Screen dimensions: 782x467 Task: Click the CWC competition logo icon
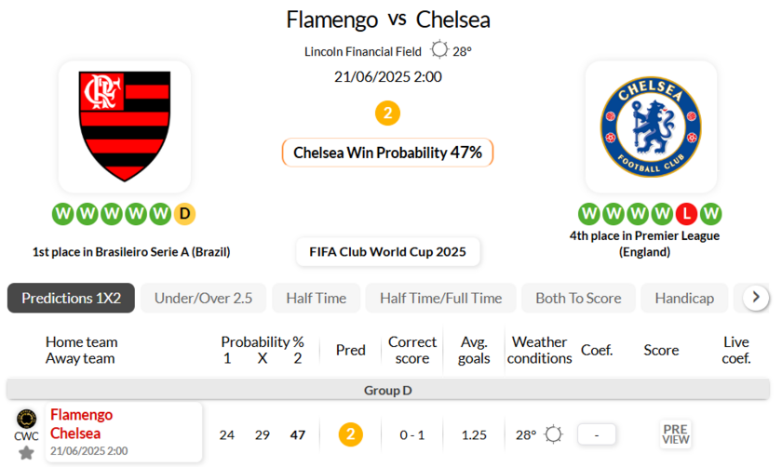(26, 419)
